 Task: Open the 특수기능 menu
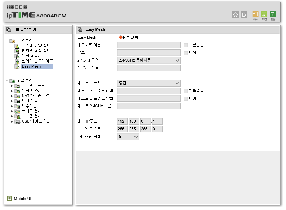(29, 106)
